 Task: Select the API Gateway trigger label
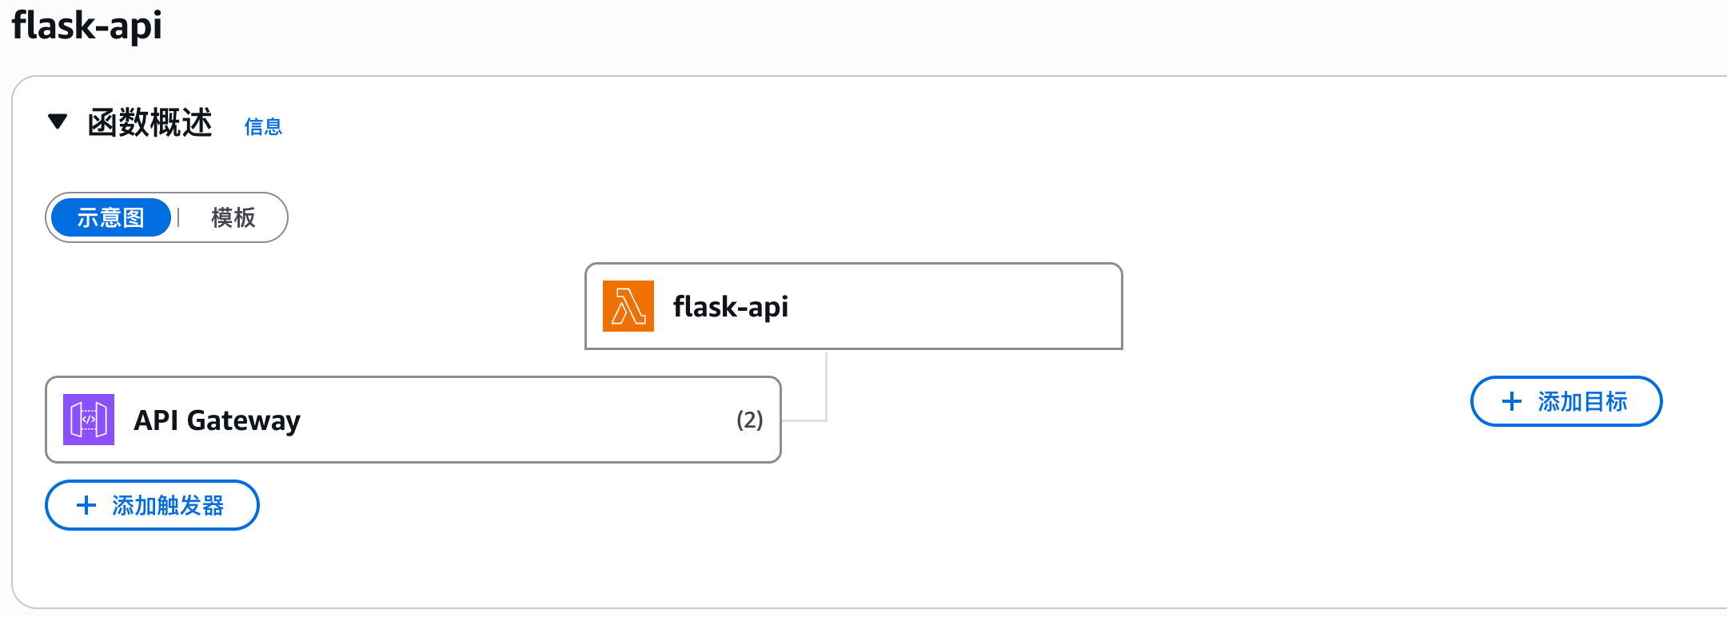[x=217, y=420]
